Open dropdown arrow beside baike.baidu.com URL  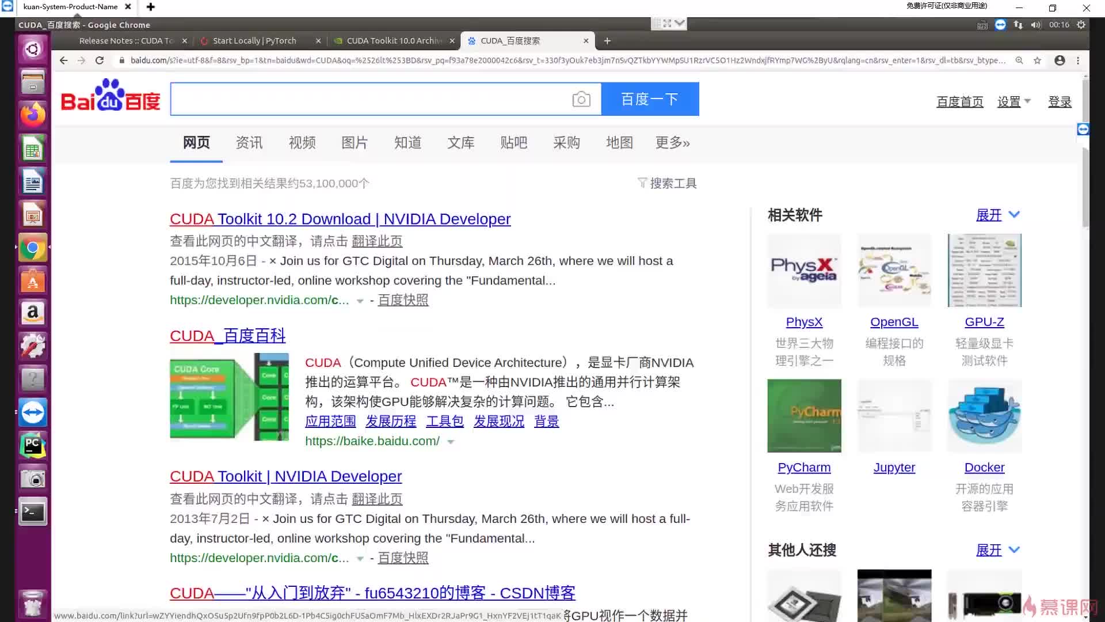tap(451, 442)
